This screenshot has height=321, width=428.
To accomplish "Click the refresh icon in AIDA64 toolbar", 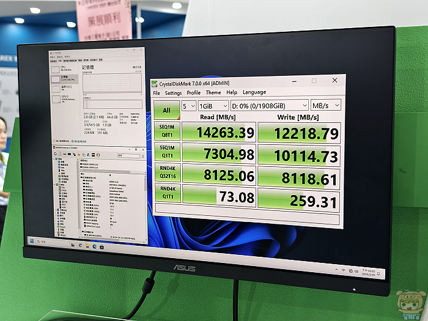I will (x=56, y=154).
